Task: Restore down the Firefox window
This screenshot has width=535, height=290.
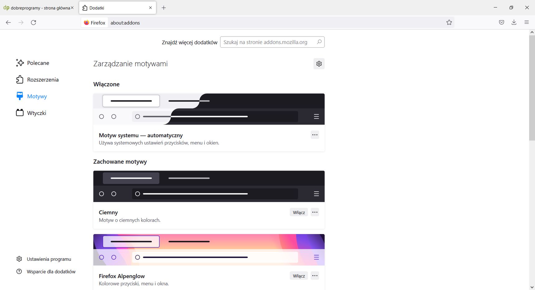Action: tap(511, 7)
